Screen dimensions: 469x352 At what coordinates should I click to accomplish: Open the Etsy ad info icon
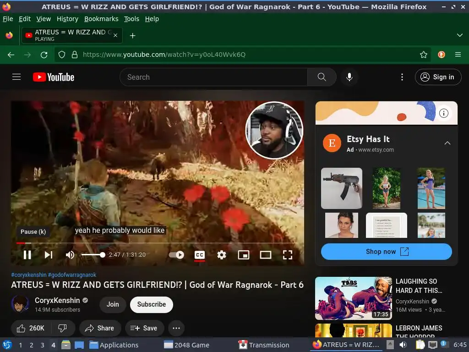(443, 113)
